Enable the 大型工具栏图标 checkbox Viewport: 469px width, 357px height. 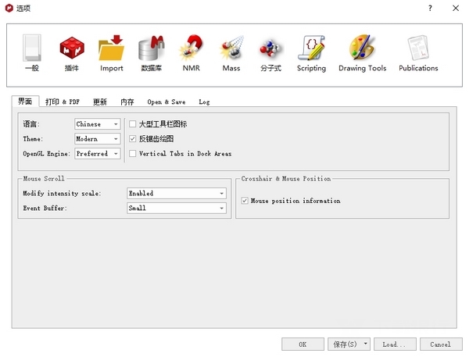133,124
